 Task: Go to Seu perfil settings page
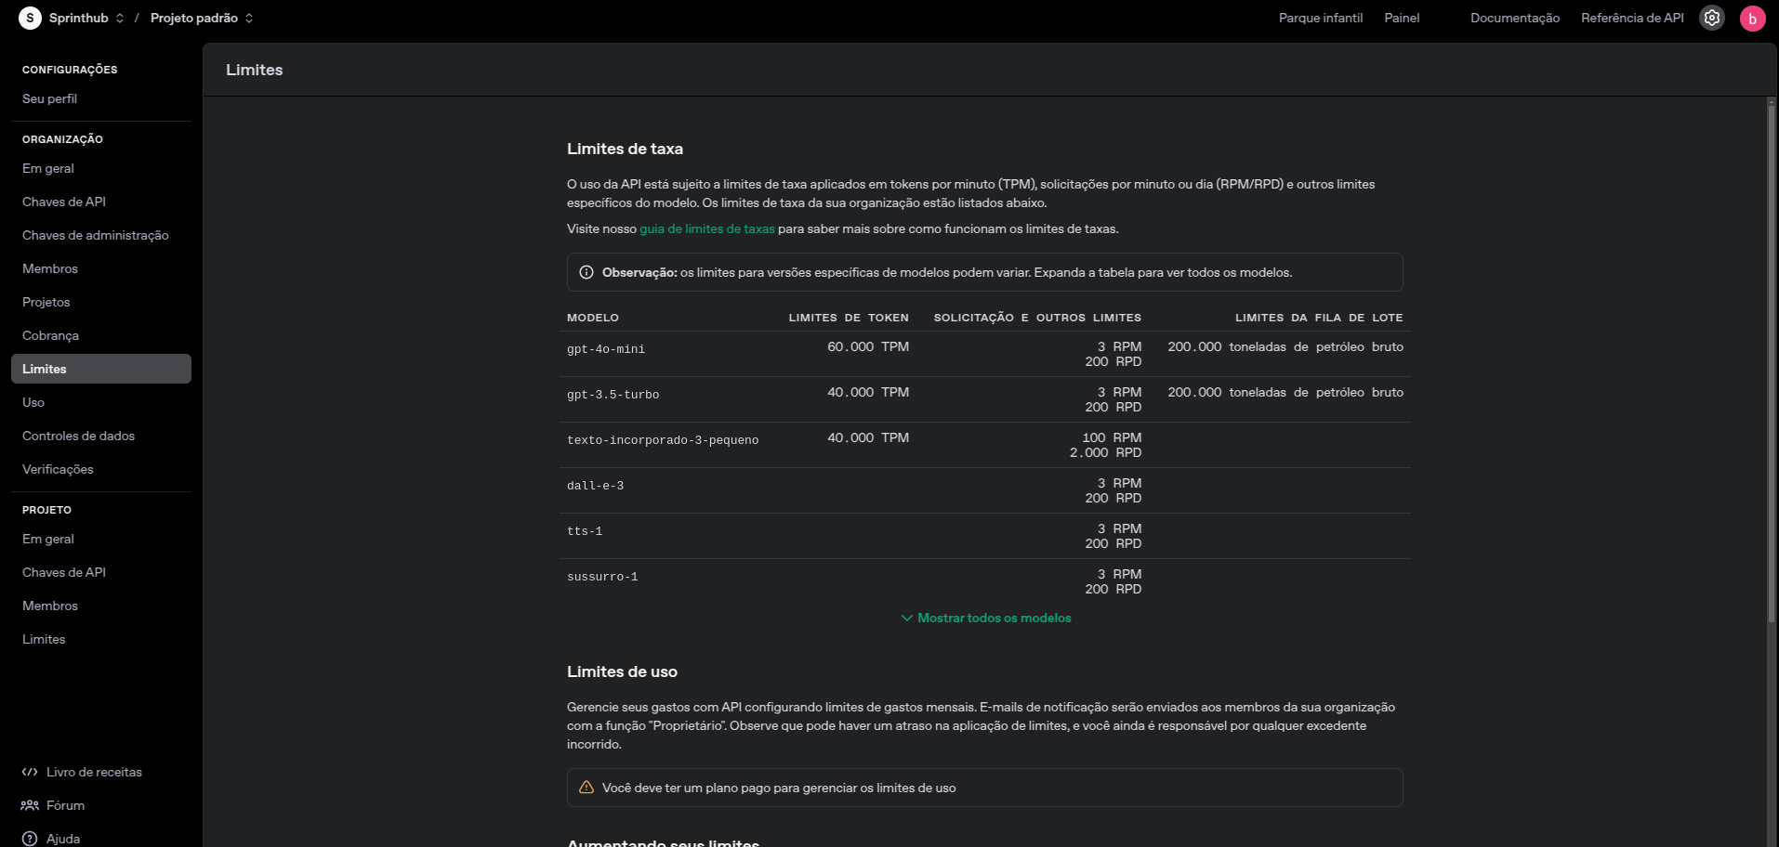[x=49, y=98]
